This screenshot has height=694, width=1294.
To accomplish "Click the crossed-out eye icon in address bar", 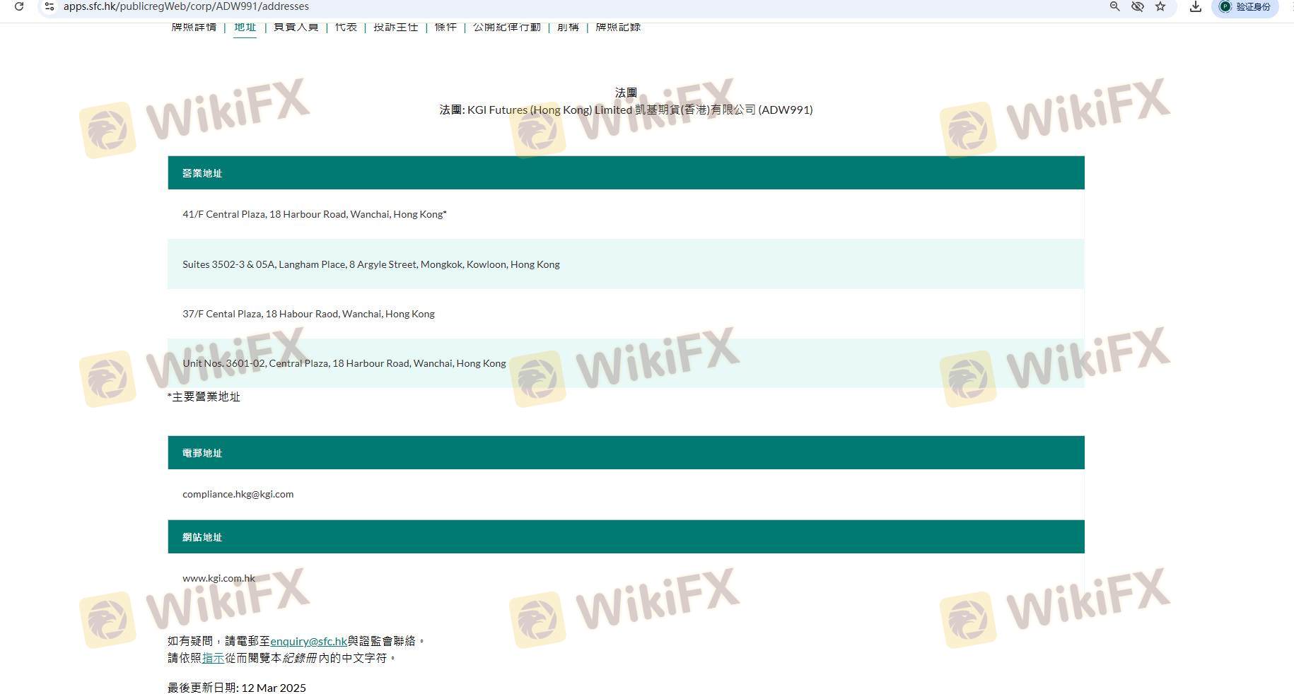I will [x=1137, y=6].
